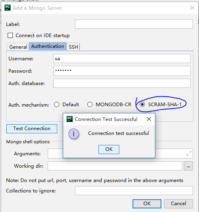Confirm the popup with its OK button
Viewport: 199px width, 212px height.
(109, 149)
